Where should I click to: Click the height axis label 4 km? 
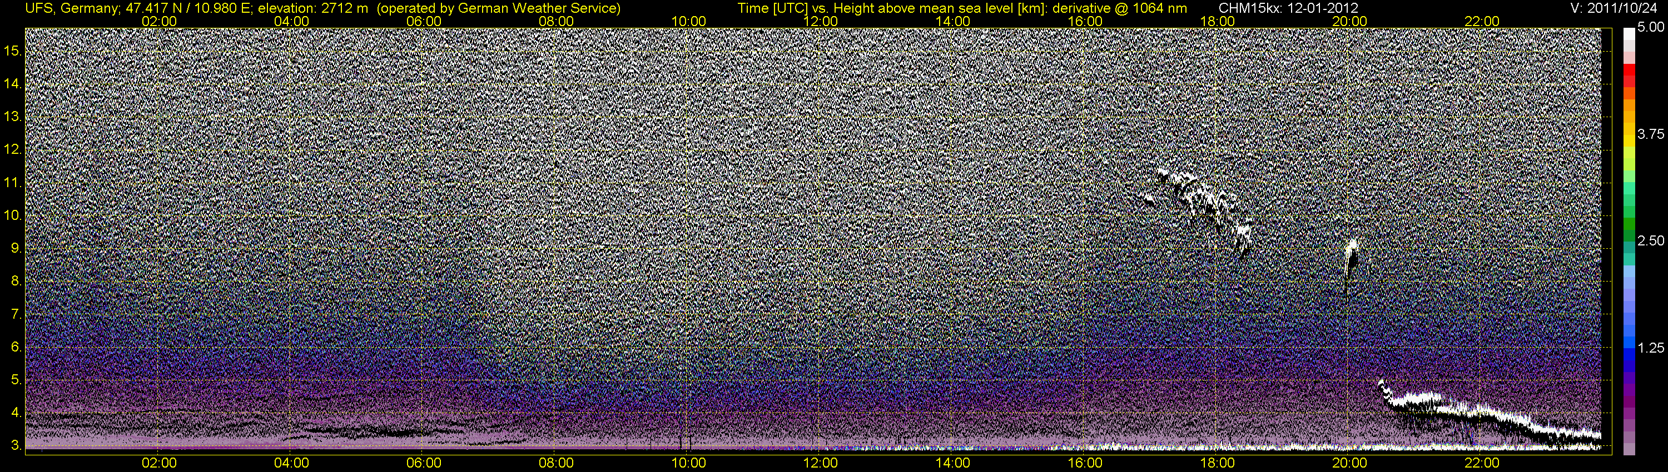16,413
